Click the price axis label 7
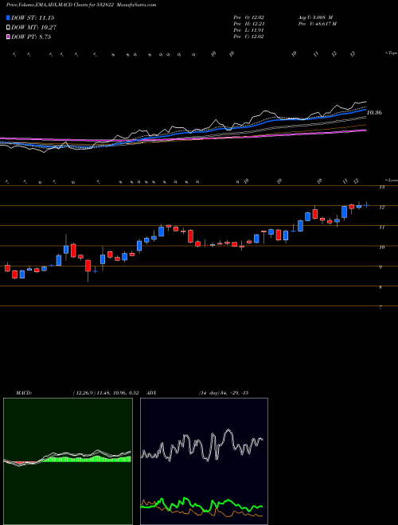Screen dimensions: 398x525 click(381, 307)
